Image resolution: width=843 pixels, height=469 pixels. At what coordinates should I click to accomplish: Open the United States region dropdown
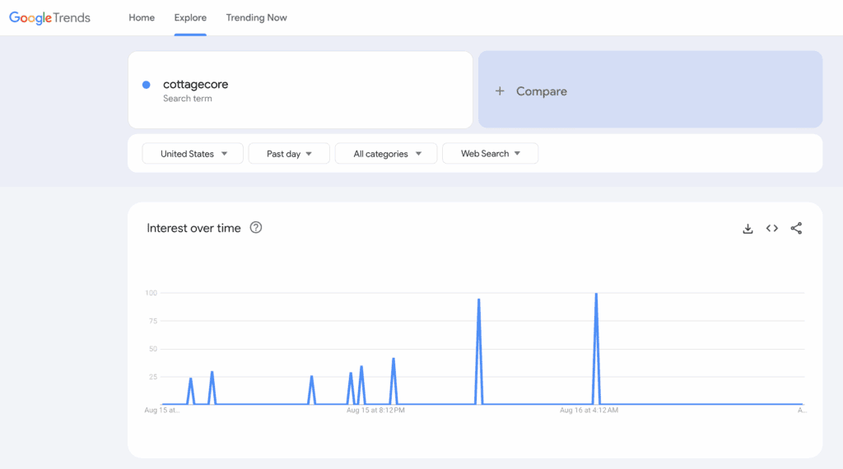coord(193,154)
